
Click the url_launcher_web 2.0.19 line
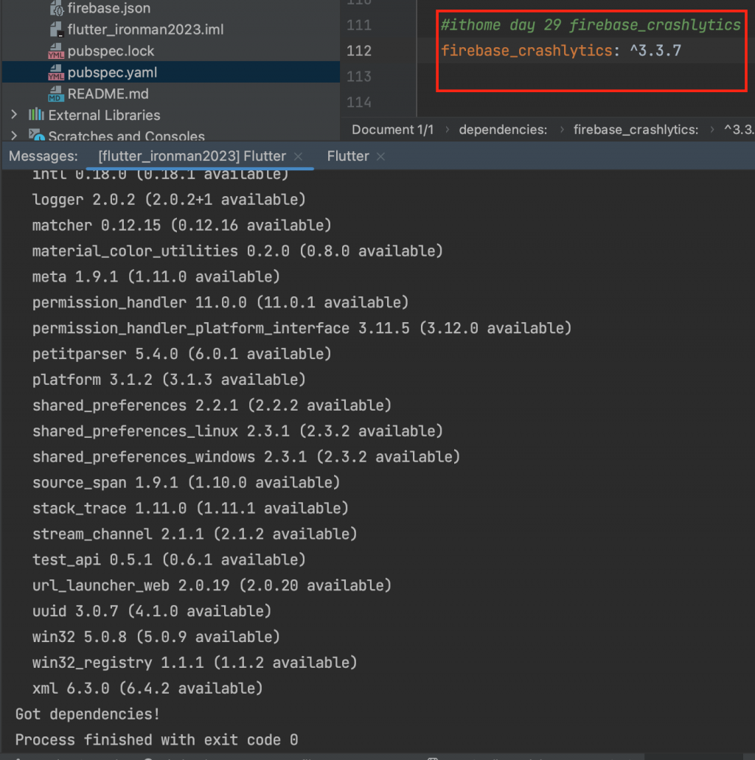(212, 585)
